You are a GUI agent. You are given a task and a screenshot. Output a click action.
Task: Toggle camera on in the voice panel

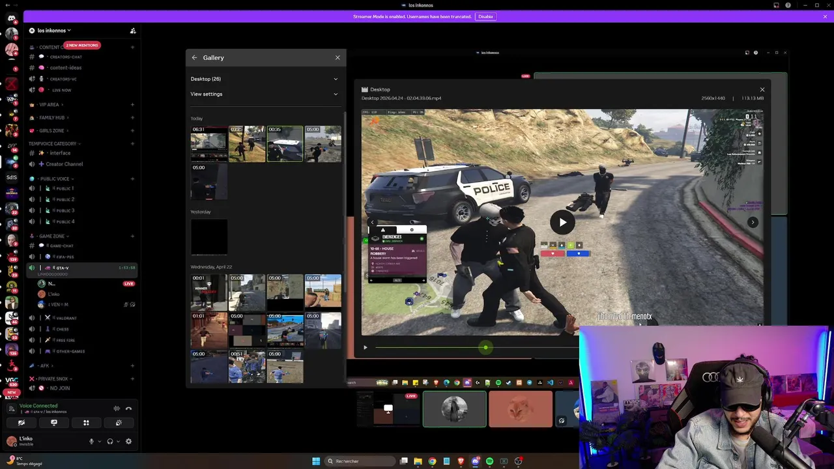22,423
